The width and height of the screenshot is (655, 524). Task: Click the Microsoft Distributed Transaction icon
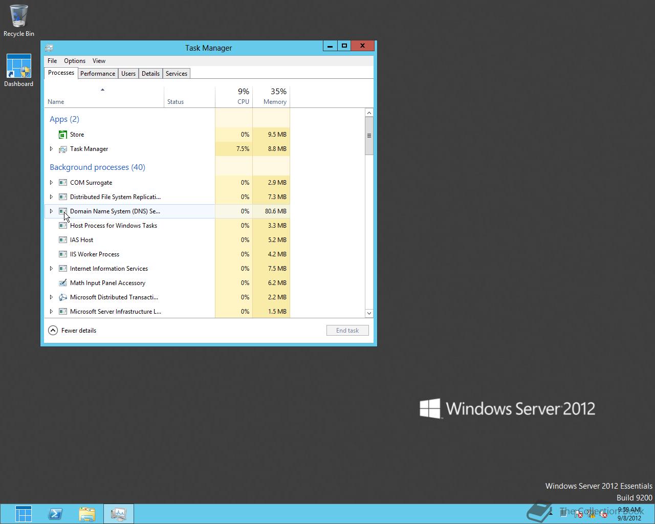[63, 297]
